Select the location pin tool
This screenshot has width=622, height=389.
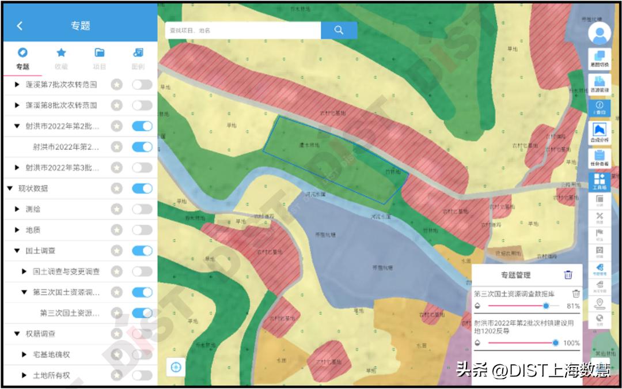click(600, 304)
